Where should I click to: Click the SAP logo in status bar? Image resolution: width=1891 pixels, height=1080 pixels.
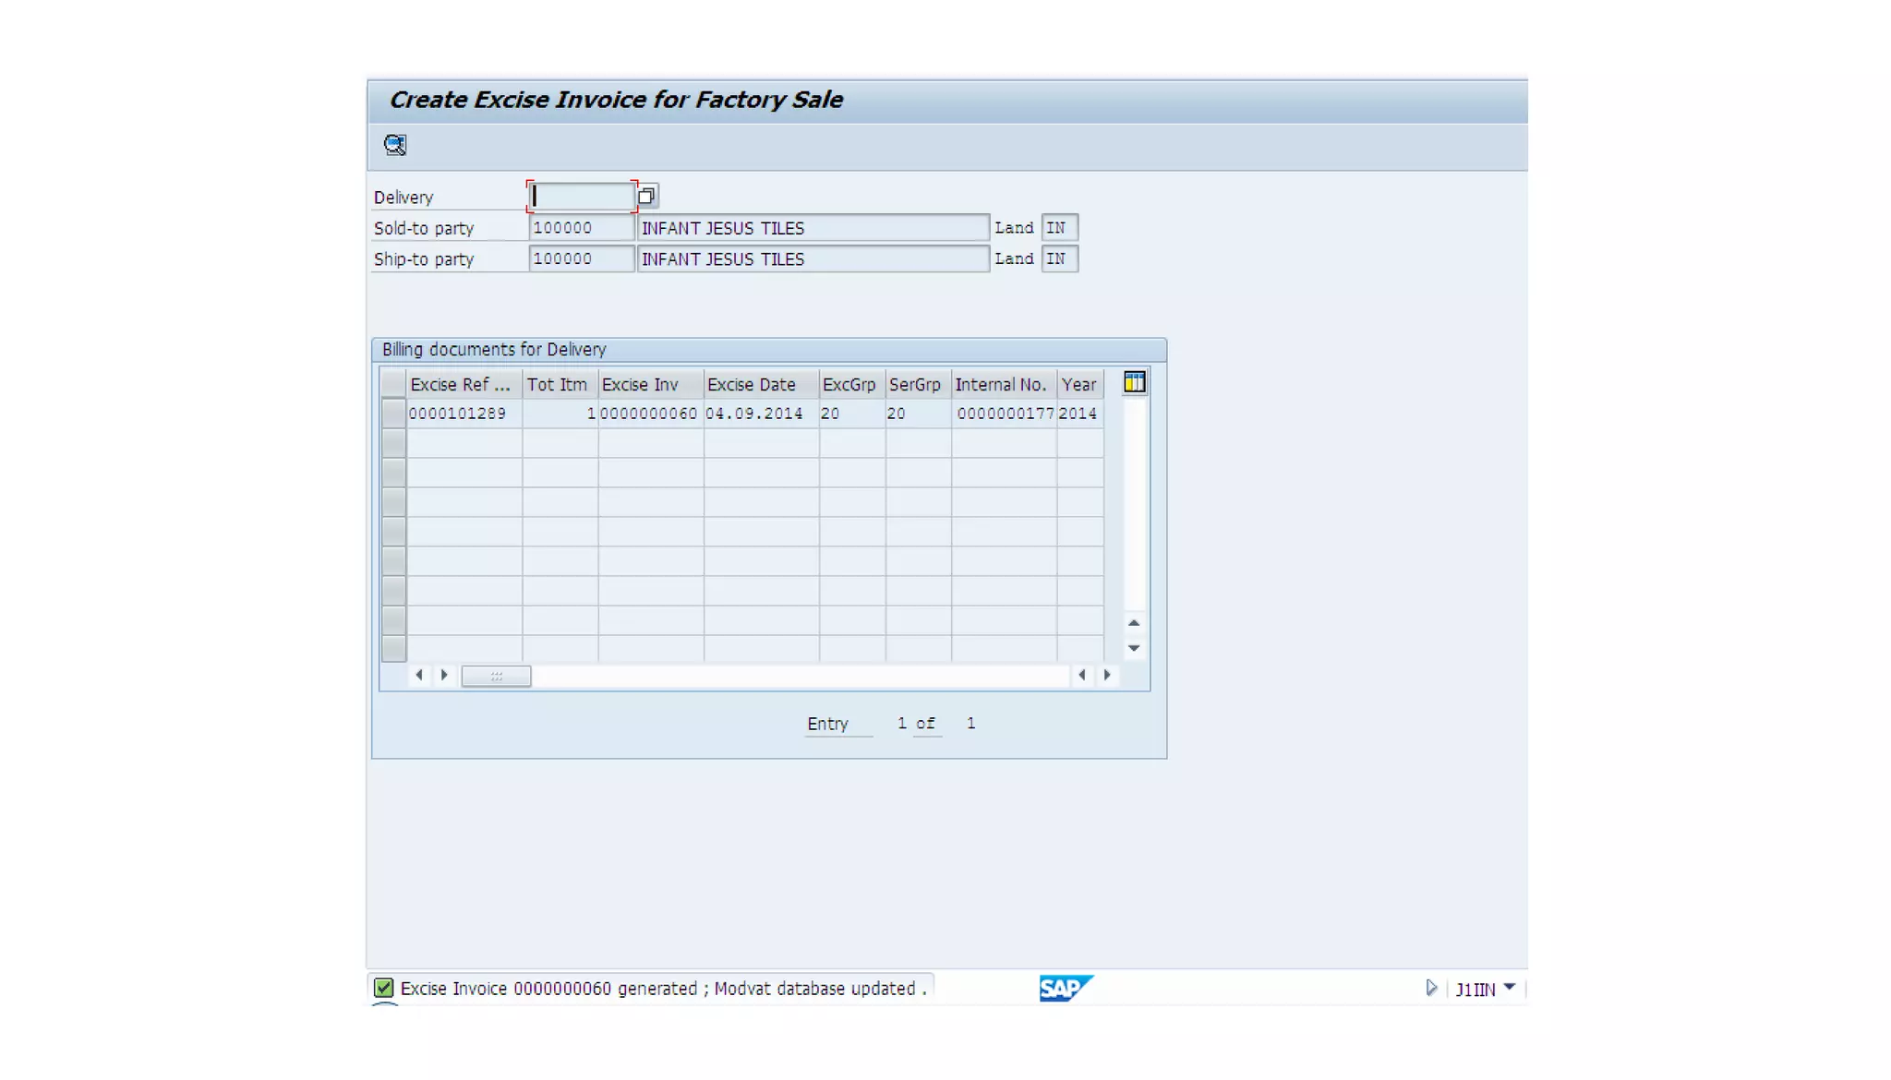(x=1065, y=988)
